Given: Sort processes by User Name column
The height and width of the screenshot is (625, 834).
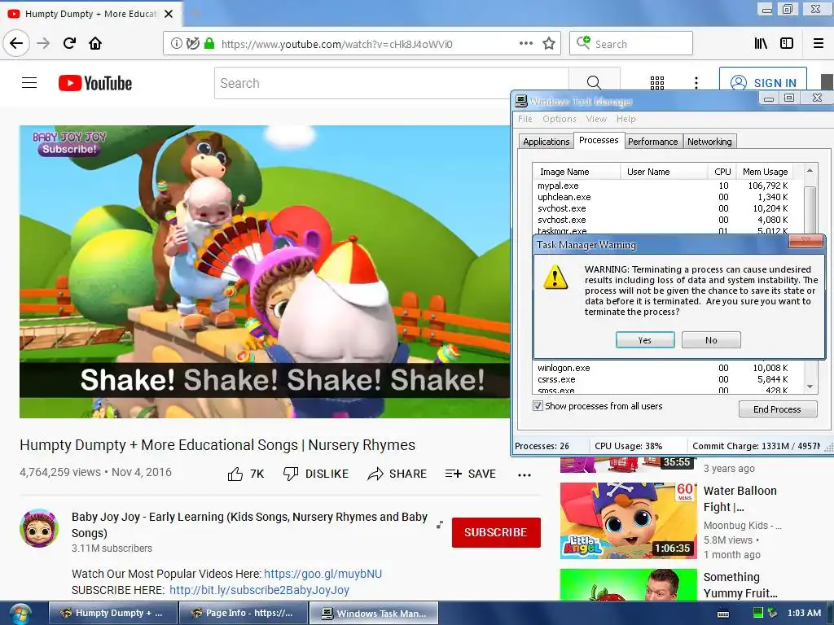Looking at the screenshot, I should 665,172.
